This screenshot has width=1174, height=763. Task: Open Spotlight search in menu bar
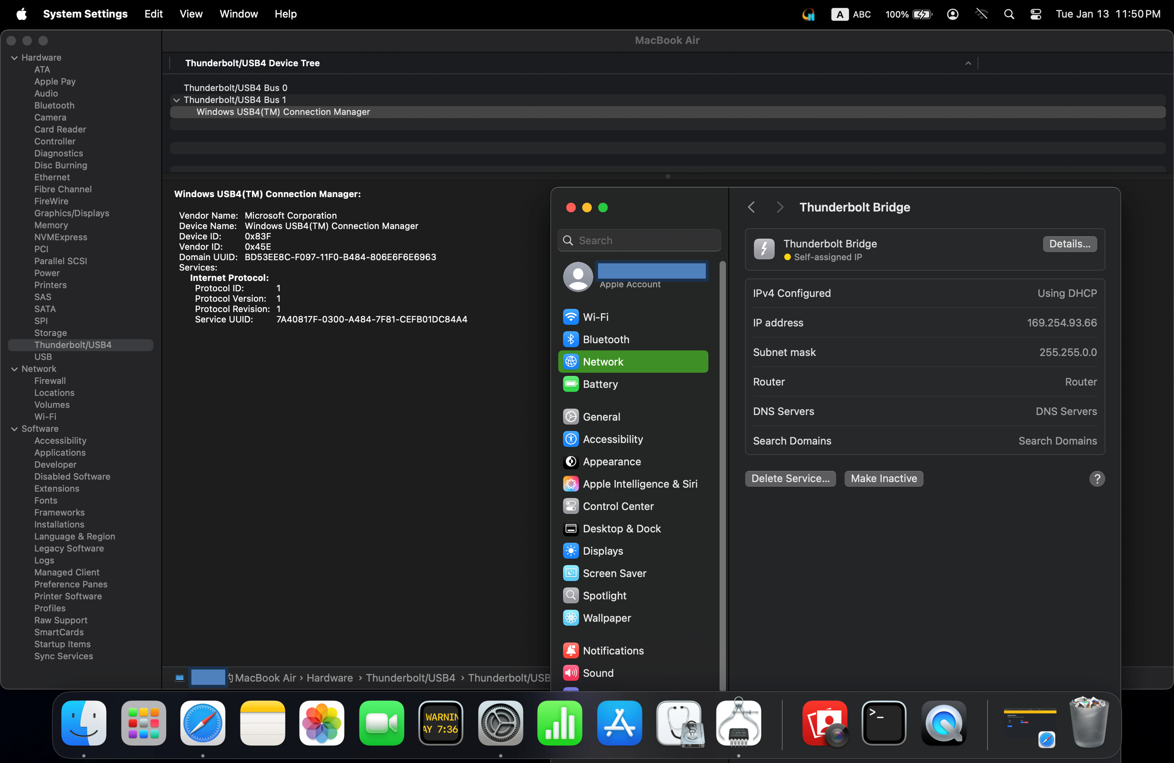[x=1009, y=14]
